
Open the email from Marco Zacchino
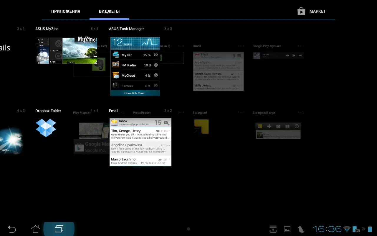tap(140, 161)
